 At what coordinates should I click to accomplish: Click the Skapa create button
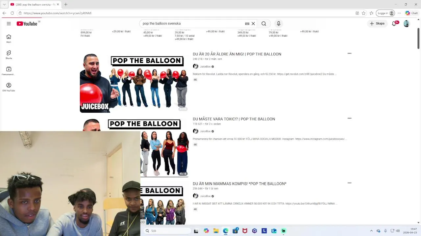(377, 24)
